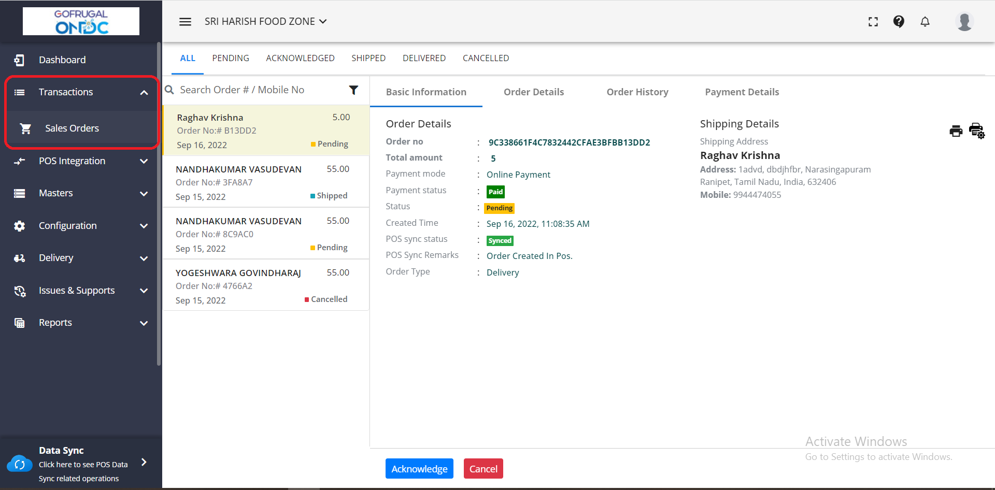Select order No 3FA8A7

pos(266,182)
